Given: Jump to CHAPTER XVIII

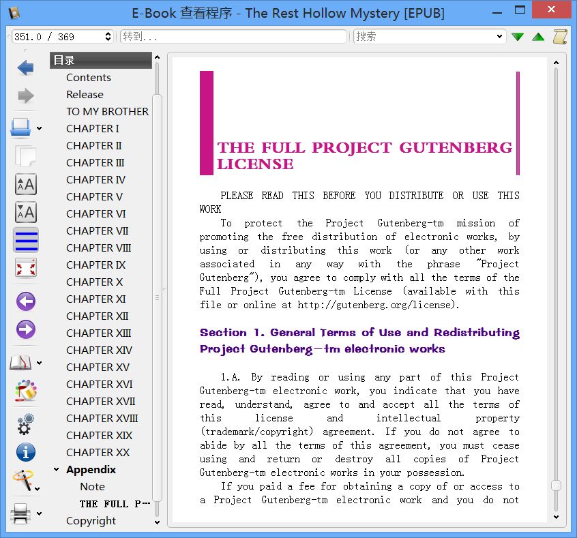Looking at the screenshot, I should (102, 419).
